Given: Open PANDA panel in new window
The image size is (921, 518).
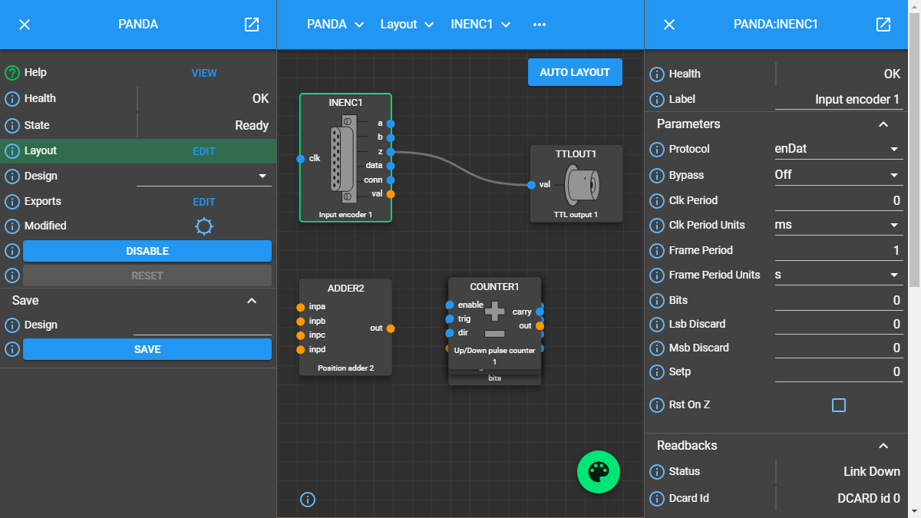Looking at the screenshot, I should coord(252,25).
